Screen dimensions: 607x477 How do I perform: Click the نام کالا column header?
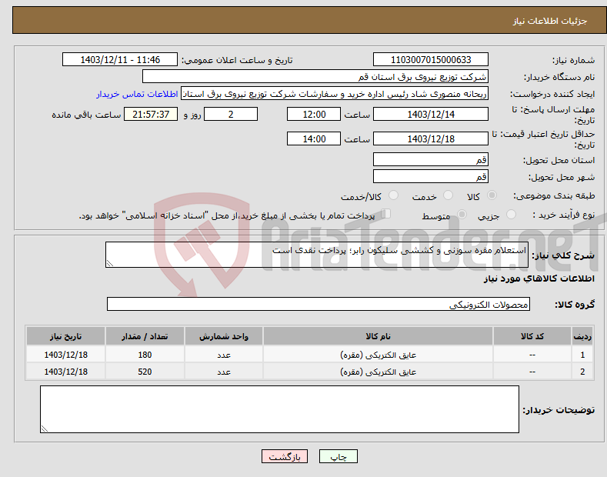pyautogui.click(x=378, y=336)
